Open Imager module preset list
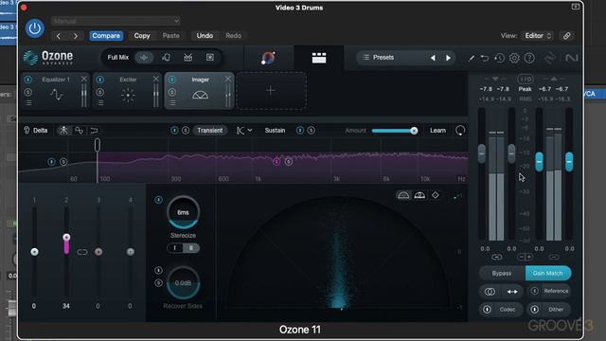The height and width of the screenshot is (341, 606). click(x=172, y=103)
